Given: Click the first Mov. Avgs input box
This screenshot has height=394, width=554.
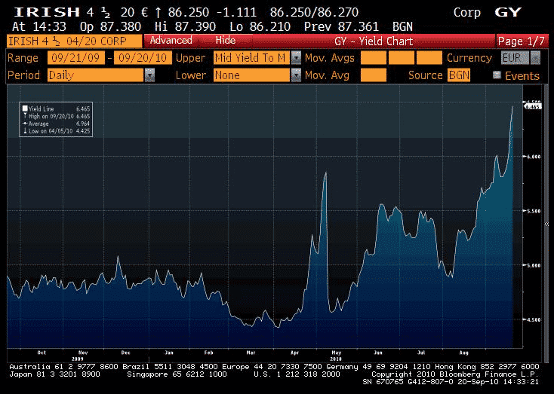Looking at the screenshot, I should point(373,58).
